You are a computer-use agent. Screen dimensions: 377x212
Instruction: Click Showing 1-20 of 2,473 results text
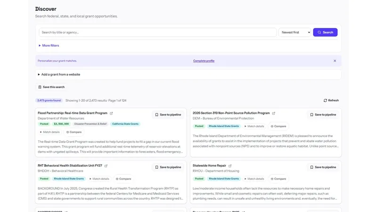[x=96, y=100]
